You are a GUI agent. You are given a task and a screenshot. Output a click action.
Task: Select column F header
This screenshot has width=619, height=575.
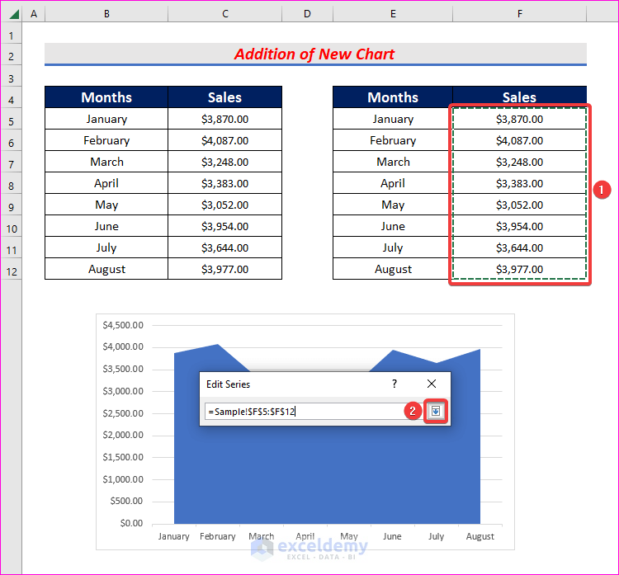point(519,14)
